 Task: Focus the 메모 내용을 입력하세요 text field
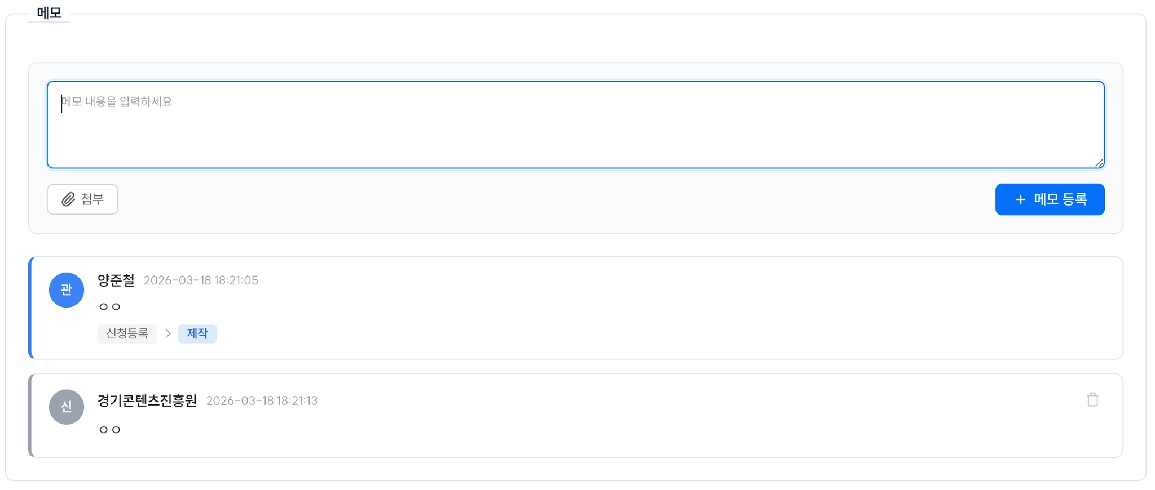tap(575, 124)
